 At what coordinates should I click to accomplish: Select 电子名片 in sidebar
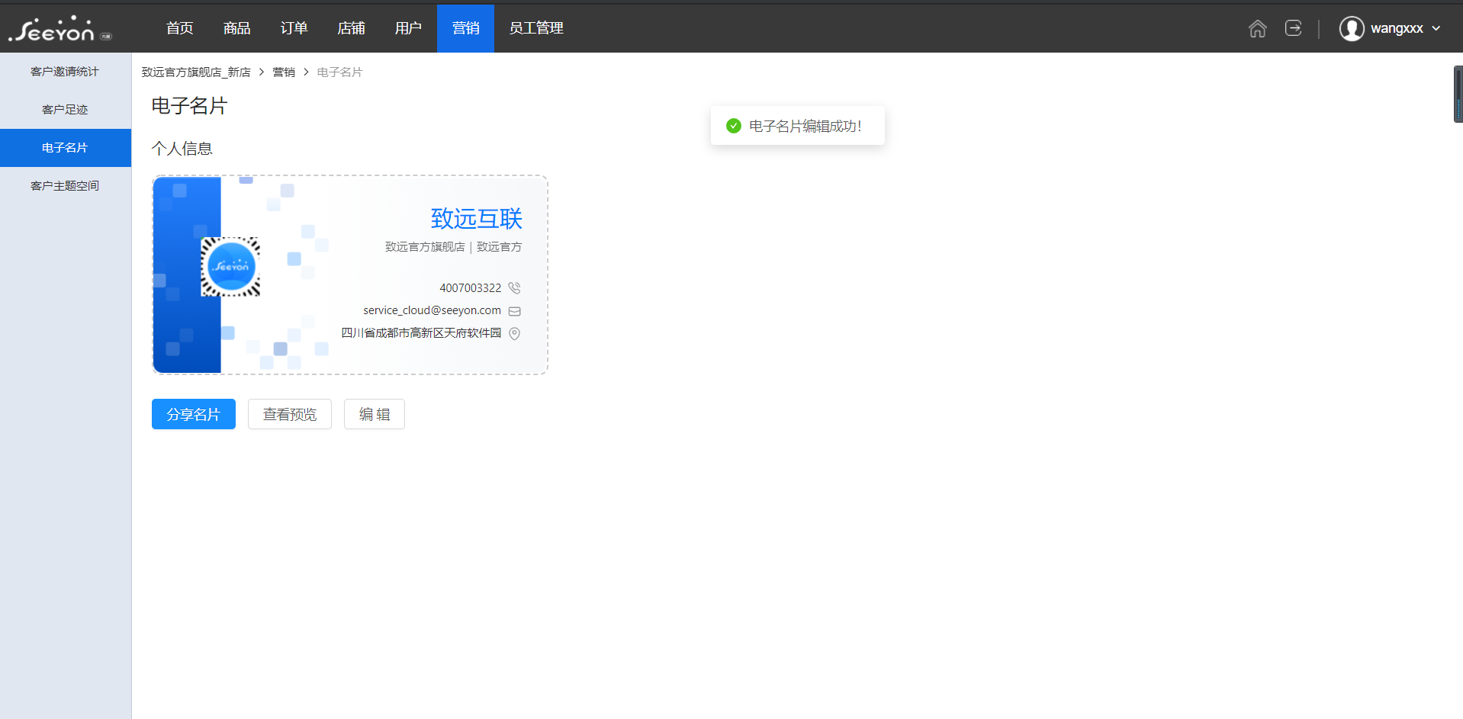pos(65,148)
